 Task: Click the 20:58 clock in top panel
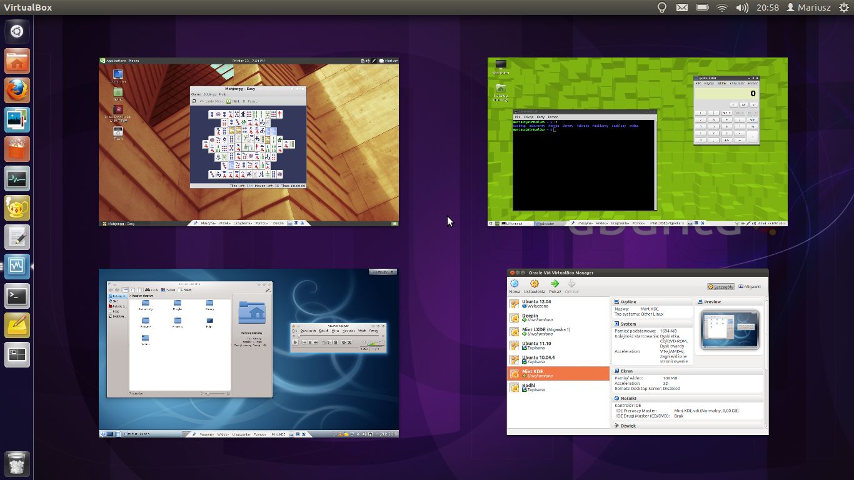[768, 7]
